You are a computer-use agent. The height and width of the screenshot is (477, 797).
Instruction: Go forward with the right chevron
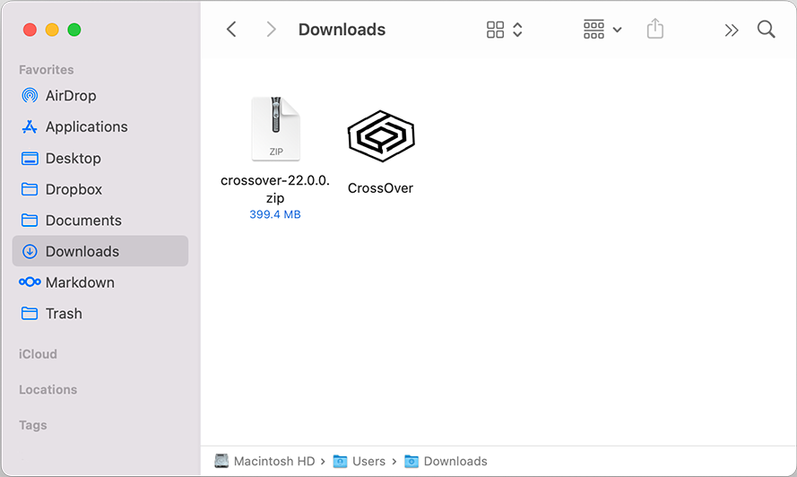coord(271,30)
